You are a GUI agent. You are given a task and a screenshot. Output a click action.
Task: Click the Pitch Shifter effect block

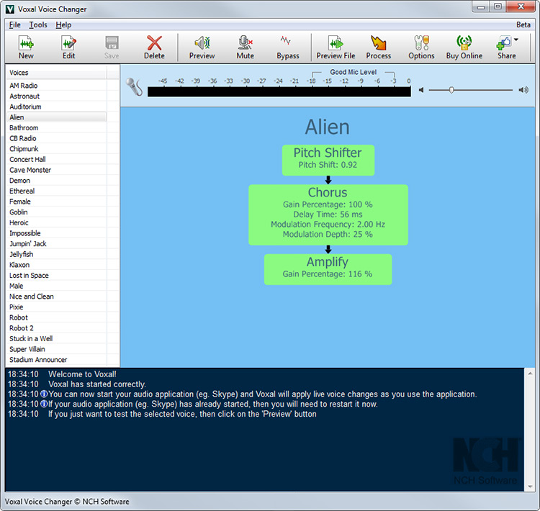328,160
